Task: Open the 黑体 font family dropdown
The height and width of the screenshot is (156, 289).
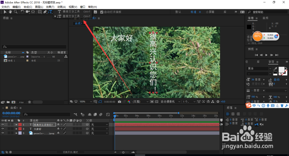Action: point(259,69)
